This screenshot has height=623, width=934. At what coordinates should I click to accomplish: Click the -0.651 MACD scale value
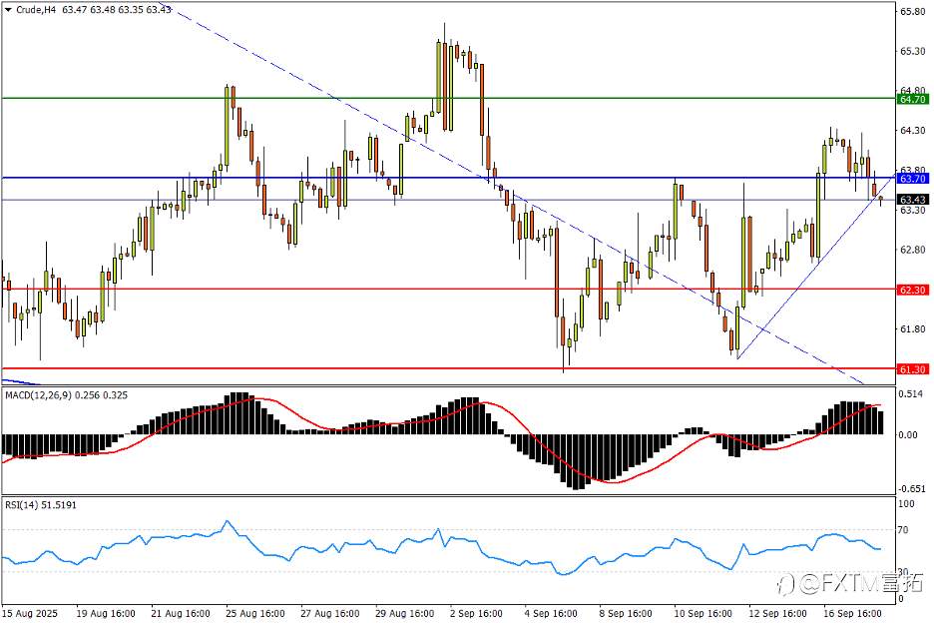[911, 489]
